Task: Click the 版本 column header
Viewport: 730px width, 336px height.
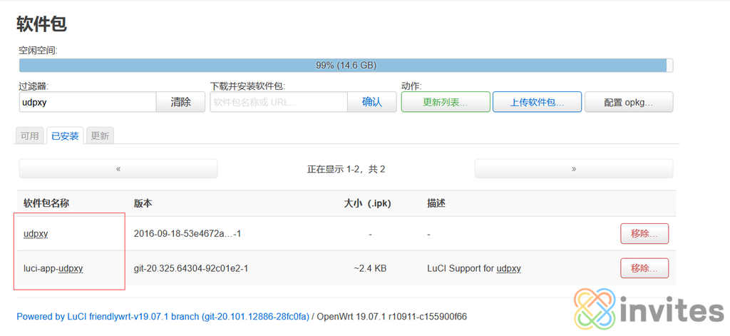Action: (x=143, y=203)
